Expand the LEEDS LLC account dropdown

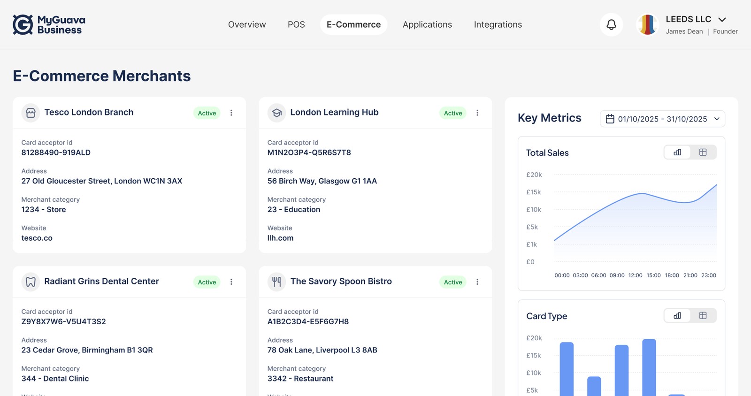click(x=722, y=19)
